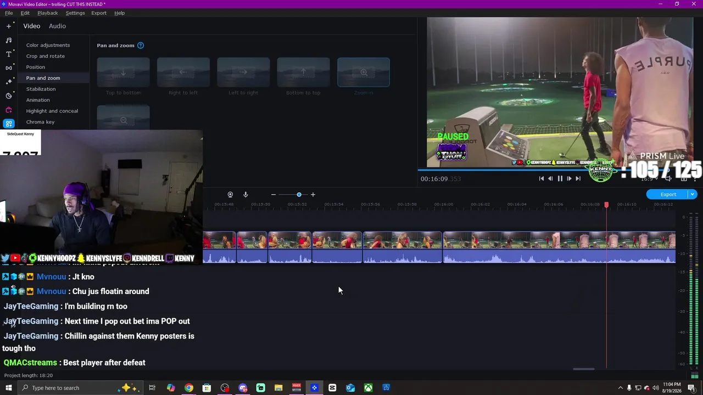Open the Stickers/elements tab (circle icon)
The height and width of the screenshot is (395, 703).
click(9, 95)
